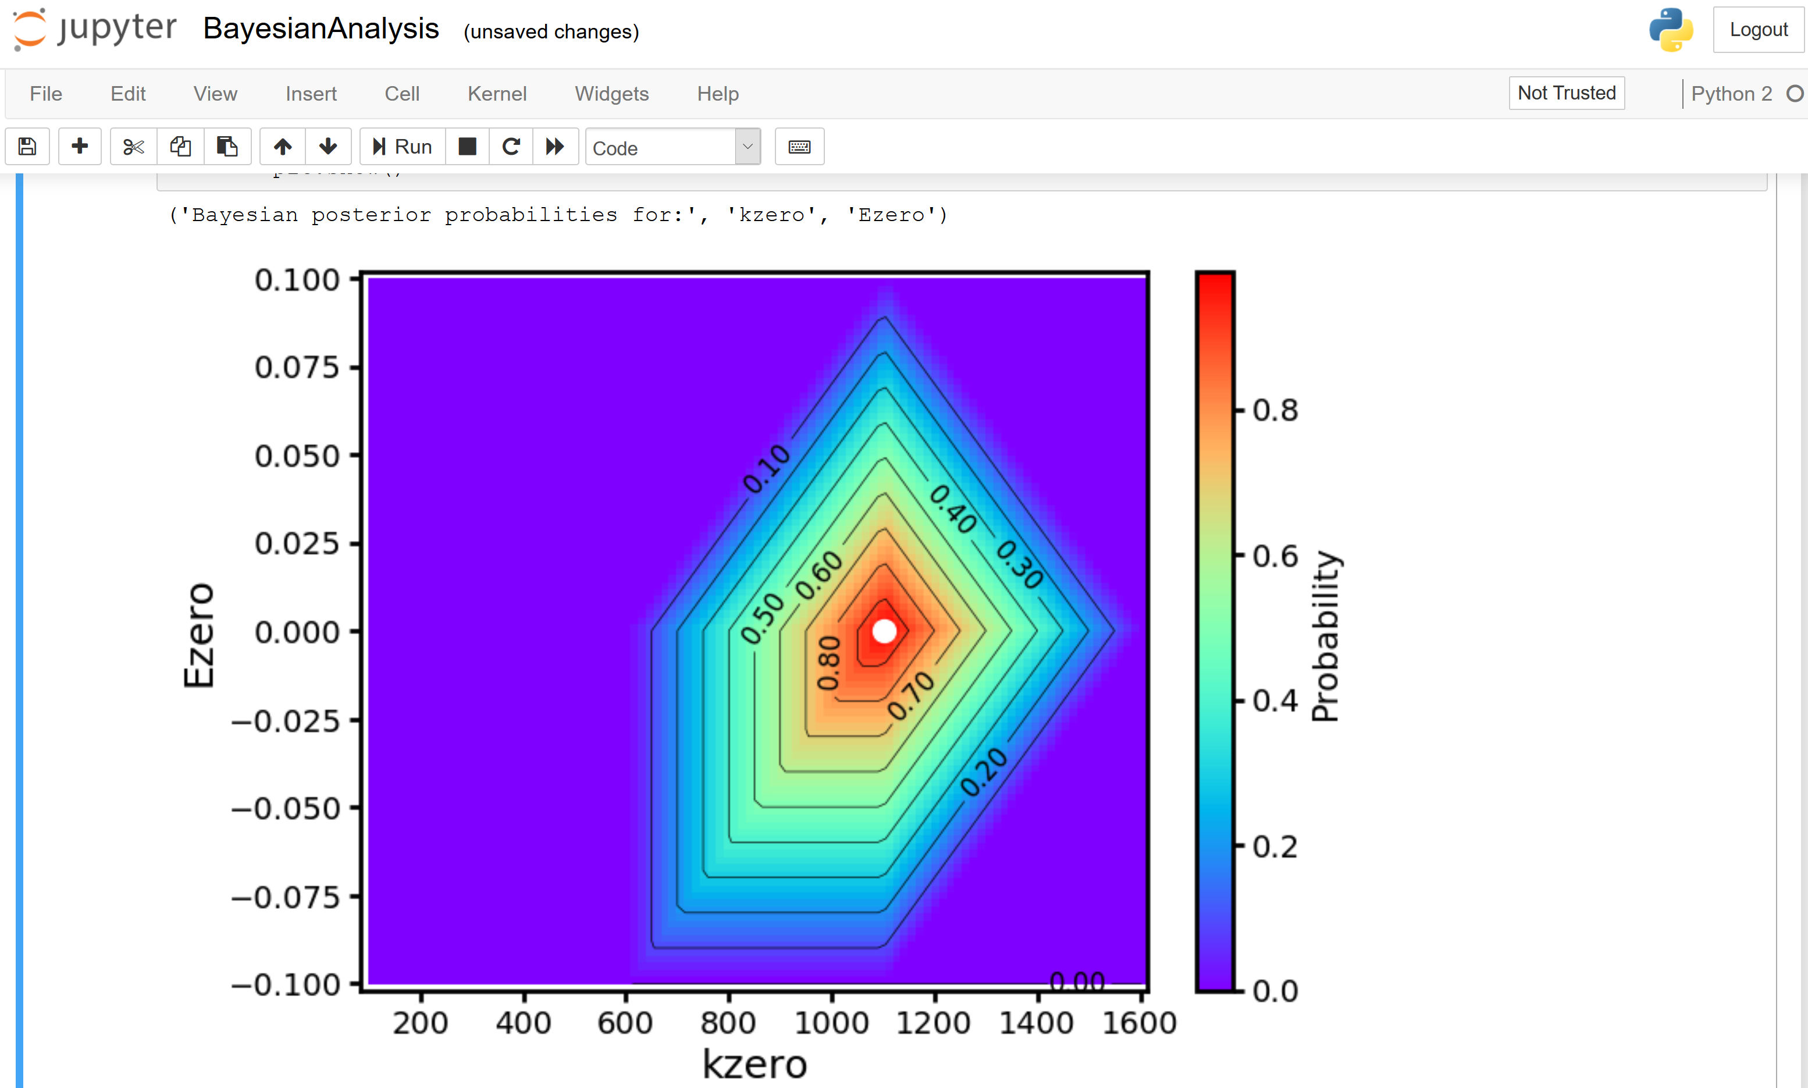
Task: Move selected cell up arrow
Action: coord(283,147)
